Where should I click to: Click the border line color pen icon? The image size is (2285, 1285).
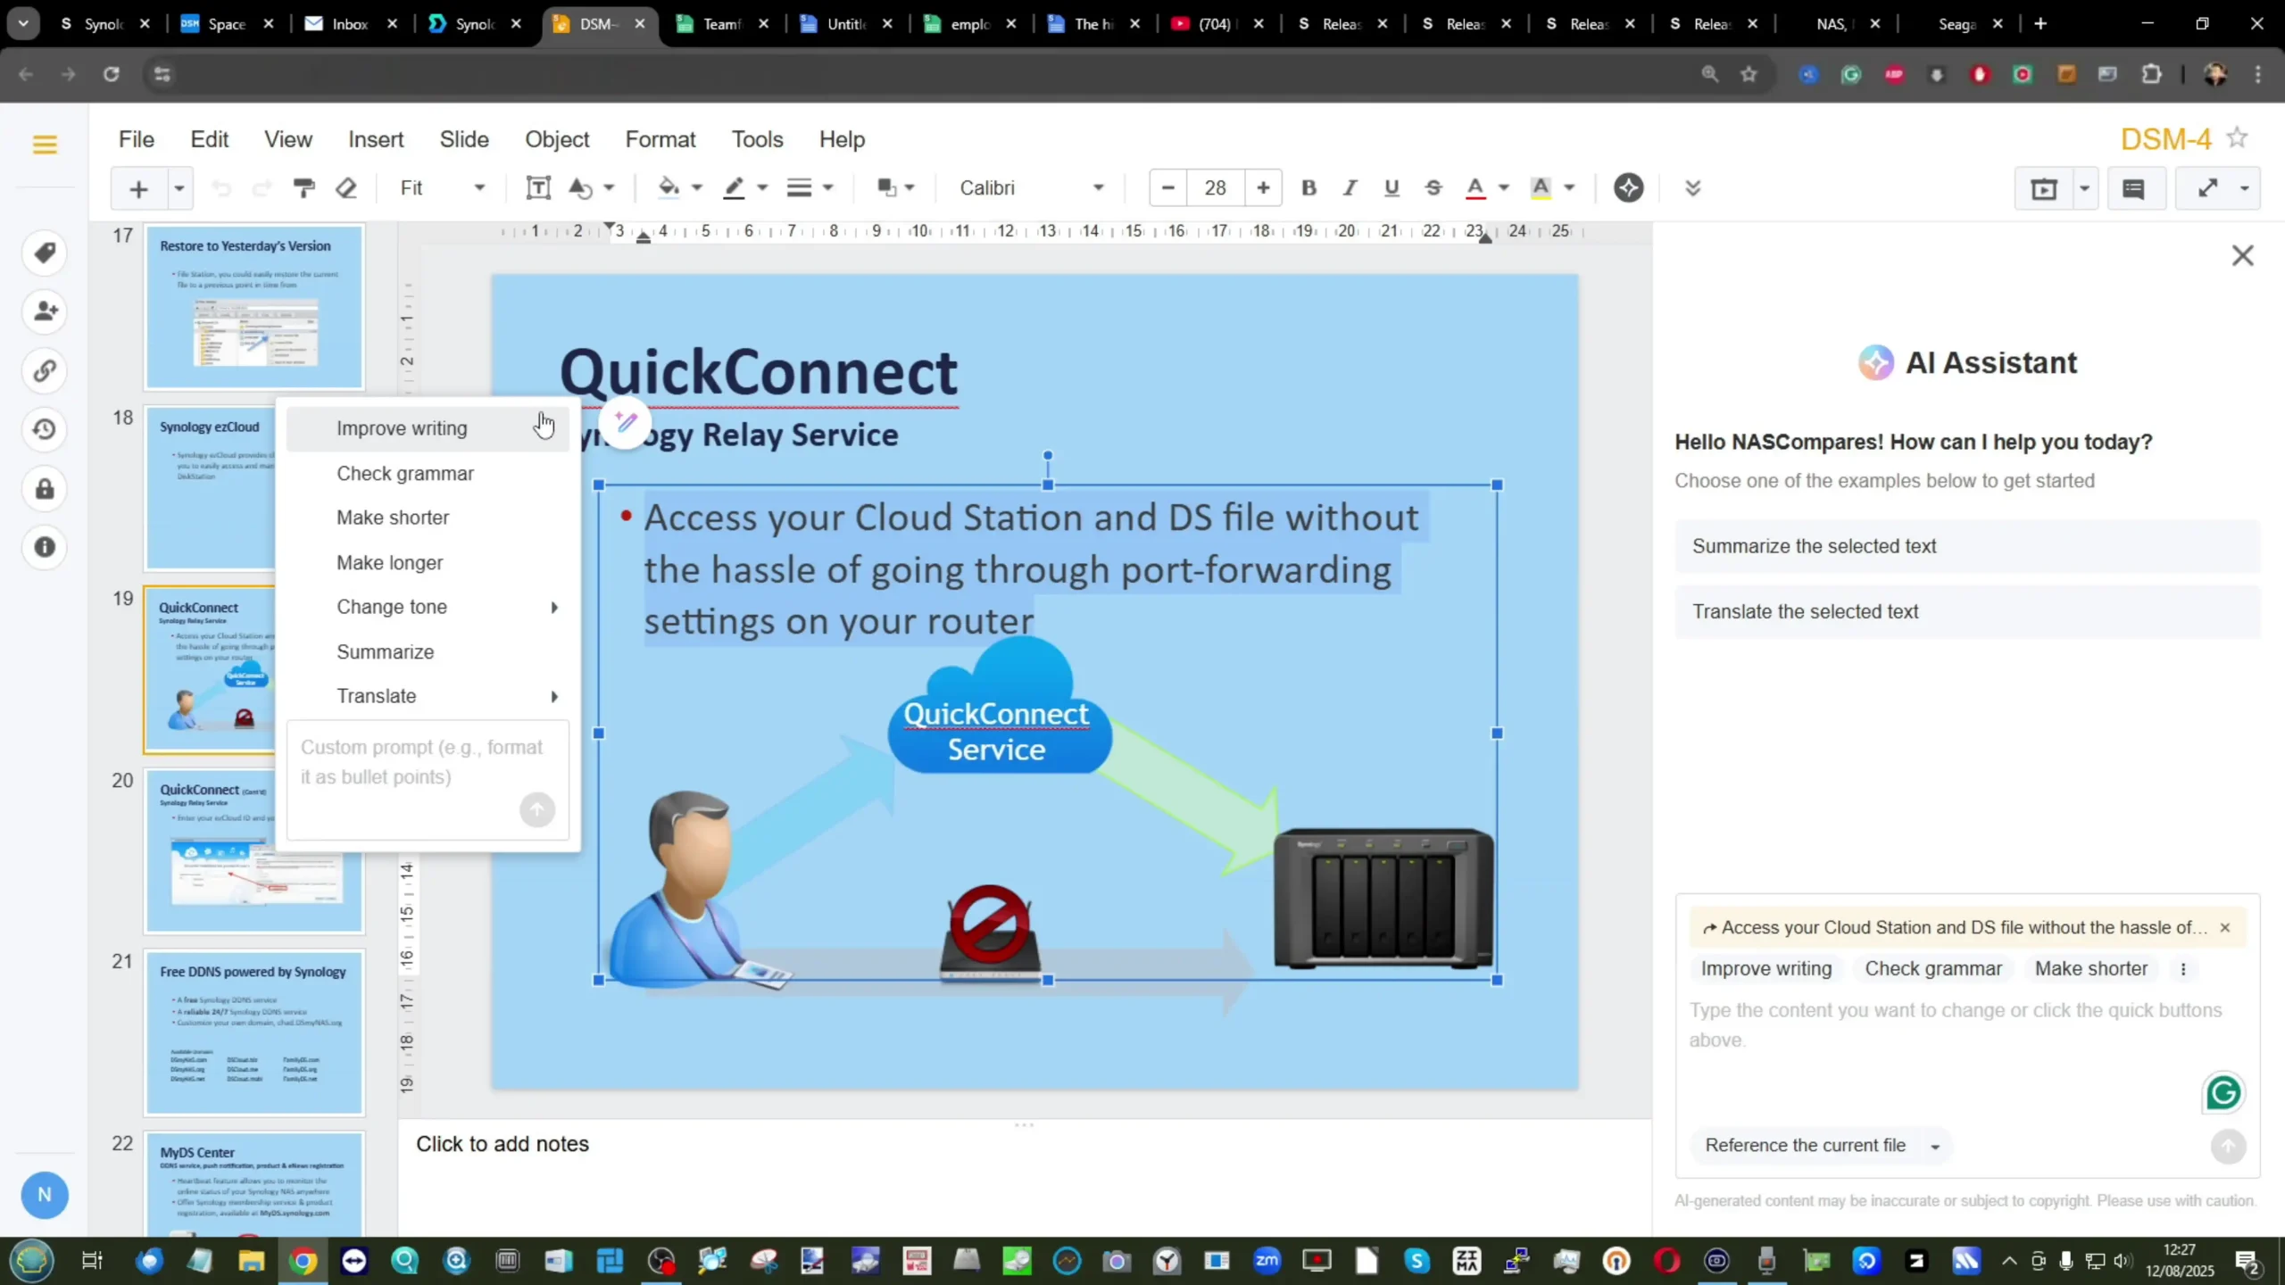pos(735,187)
